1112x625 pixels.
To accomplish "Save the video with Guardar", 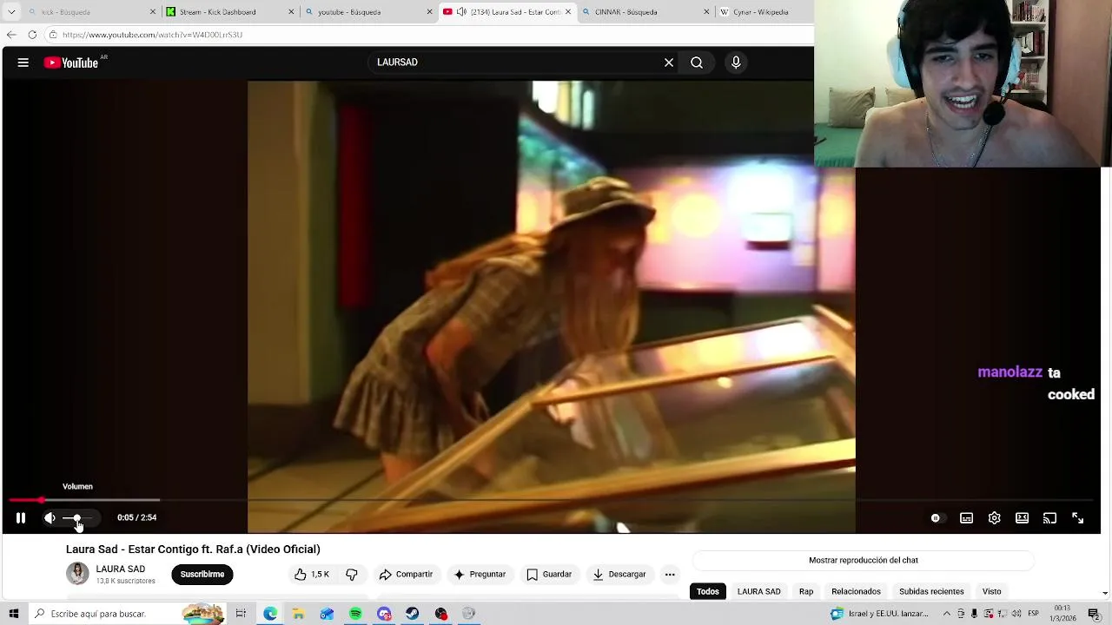I will (549, 575).
